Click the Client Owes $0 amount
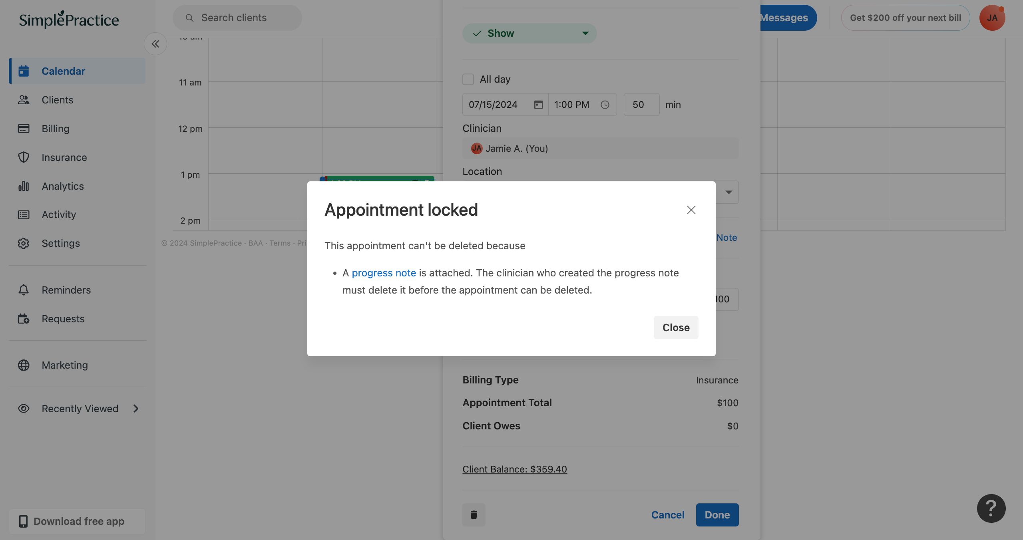The width and height of the screenshot is (1023, 540). click(732, 426)
